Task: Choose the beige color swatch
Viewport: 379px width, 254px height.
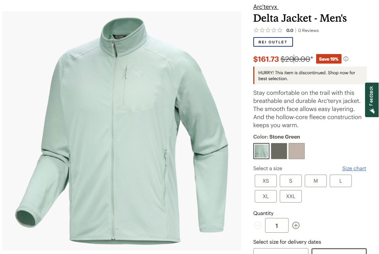Action: [297, 151]
